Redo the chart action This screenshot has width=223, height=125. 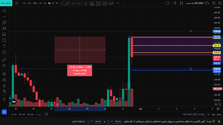[x=124, y=3]
